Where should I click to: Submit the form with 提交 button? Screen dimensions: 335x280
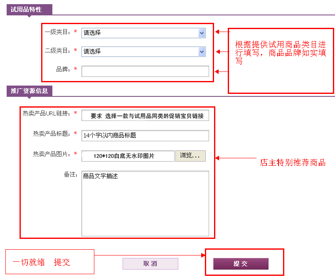click(241, 264)
